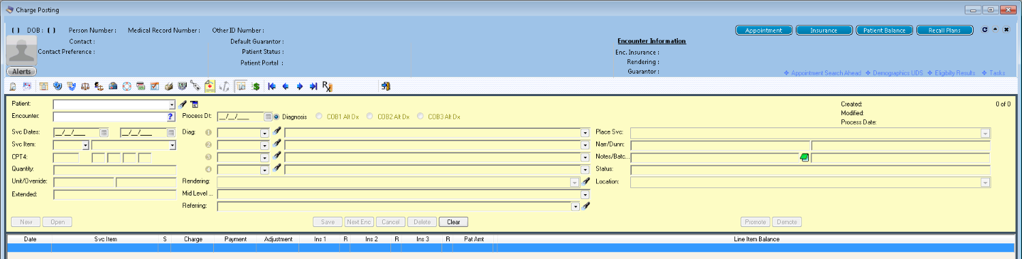Open the Patient dropdown
Viewport: 1022px width, 259px height.
[172, 105]
